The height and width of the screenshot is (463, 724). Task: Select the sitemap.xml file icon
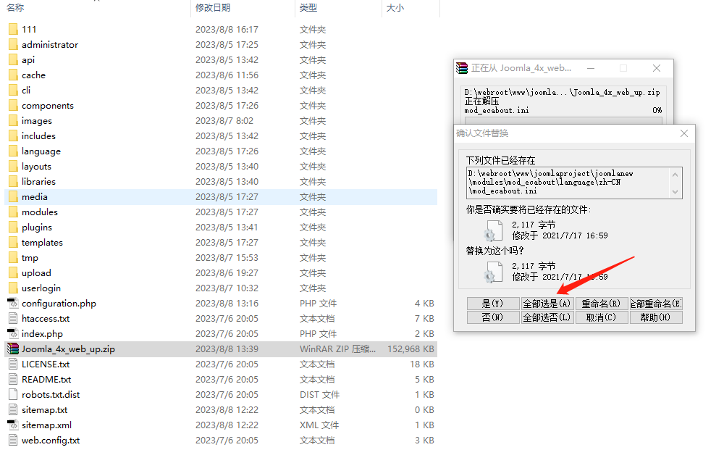12,425
